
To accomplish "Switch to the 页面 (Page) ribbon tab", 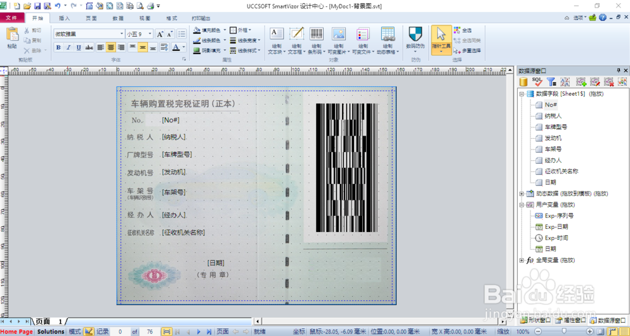I will [x=91, y=18].
